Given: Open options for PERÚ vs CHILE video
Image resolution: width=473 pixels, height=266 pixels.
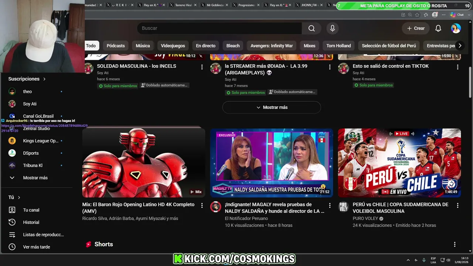Looking at the screenshot, I should 457,205.
